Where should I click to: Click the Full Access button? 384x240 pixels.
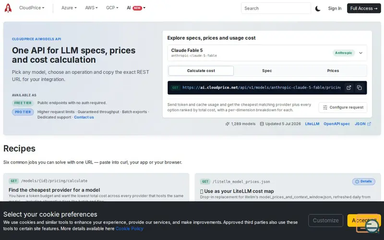coord(364,8)
